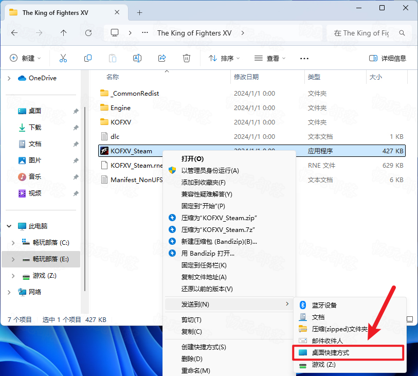
Task: Select the KOFXV_Steam.rne file
Action: pyautogui.click(x=132, y=165)
